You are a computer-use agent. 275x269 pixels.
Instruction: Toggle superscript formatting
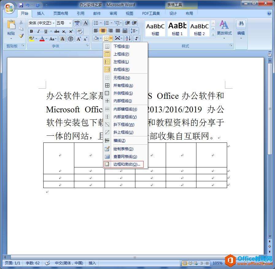pyautogui.click(x=71, y=31)
